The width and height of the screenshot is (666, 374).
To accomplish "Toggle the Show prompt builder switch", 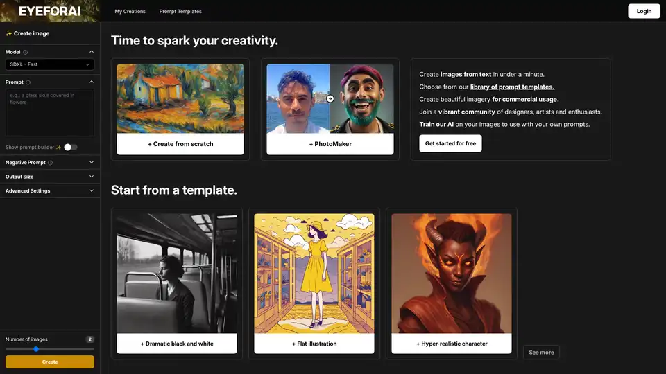I will (x=71, y=147).
